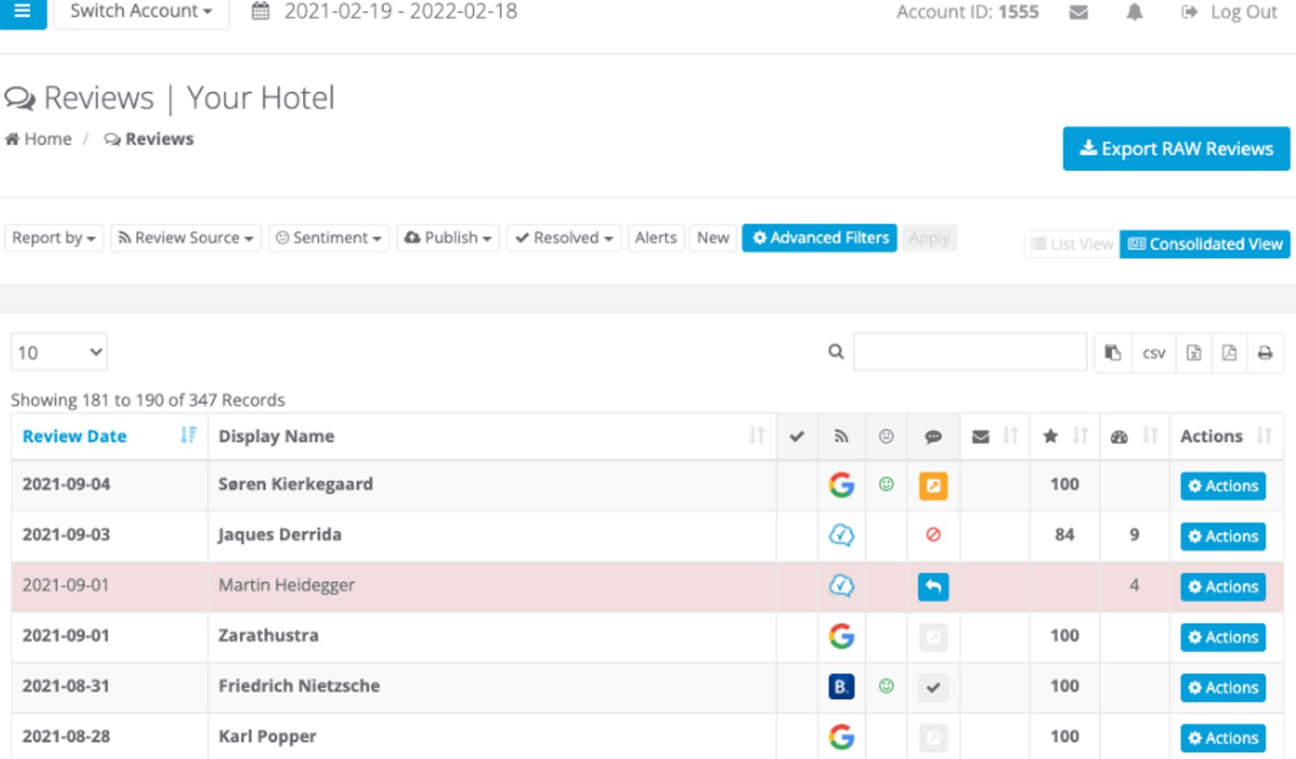Viewport: 1296px width, 759px height.
Task: Select Martin Heidegger name cell
Action: click(492, 586)
